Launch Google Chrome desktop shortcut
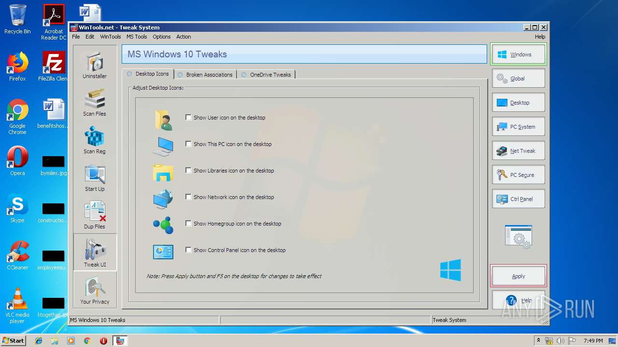 click(17, 117)
